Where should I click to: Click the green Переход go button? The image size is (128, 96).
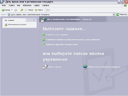tap(122, 14)
